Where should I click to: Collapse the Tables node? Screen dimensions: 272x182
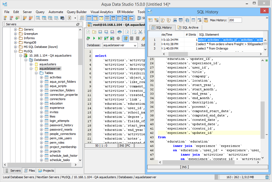click(36, 73)
